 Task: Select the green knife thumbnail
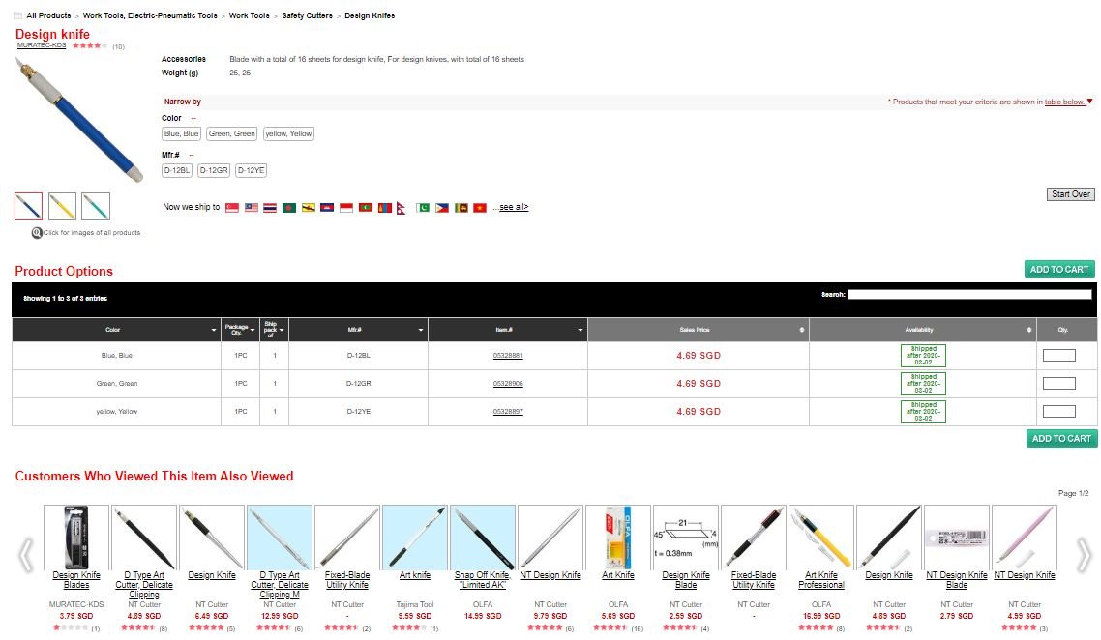click(x=96, y=206)
